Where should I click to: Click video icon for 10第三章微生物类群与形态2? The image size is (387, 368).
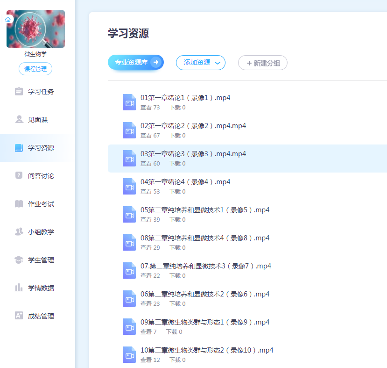pos(129,354)
